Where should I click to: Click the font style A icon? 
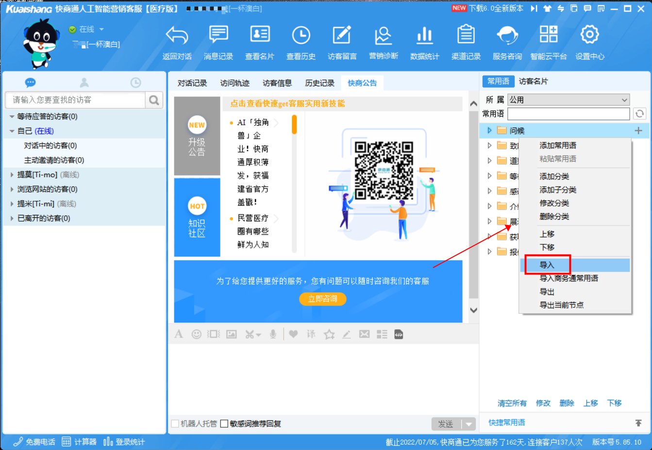179,334
